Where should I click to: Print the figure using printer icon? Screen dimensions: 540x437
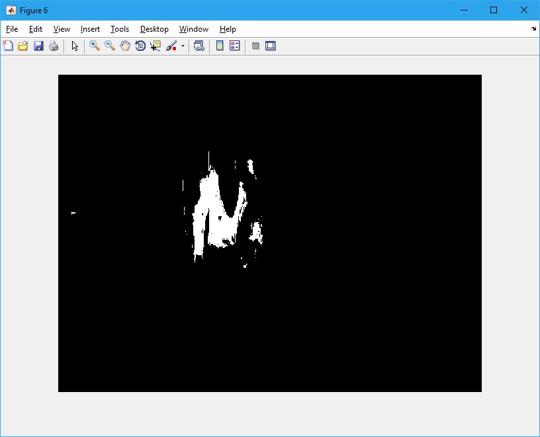(x=54, y=46)
